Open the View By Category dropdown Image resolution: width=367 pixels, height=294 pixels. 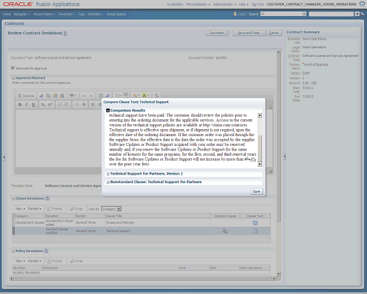112,209
